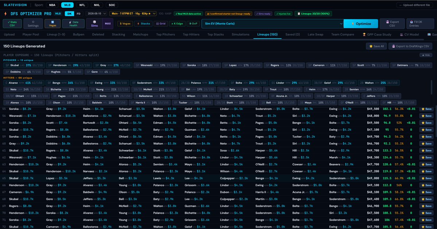This screenshot has height=229, width=437.
Task: Open the Bullpen tab
Action: (x=79, y=35)
